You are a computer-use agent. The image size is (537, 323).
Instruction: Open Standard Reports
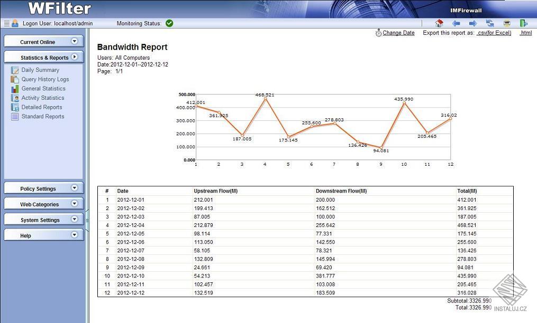43,117
